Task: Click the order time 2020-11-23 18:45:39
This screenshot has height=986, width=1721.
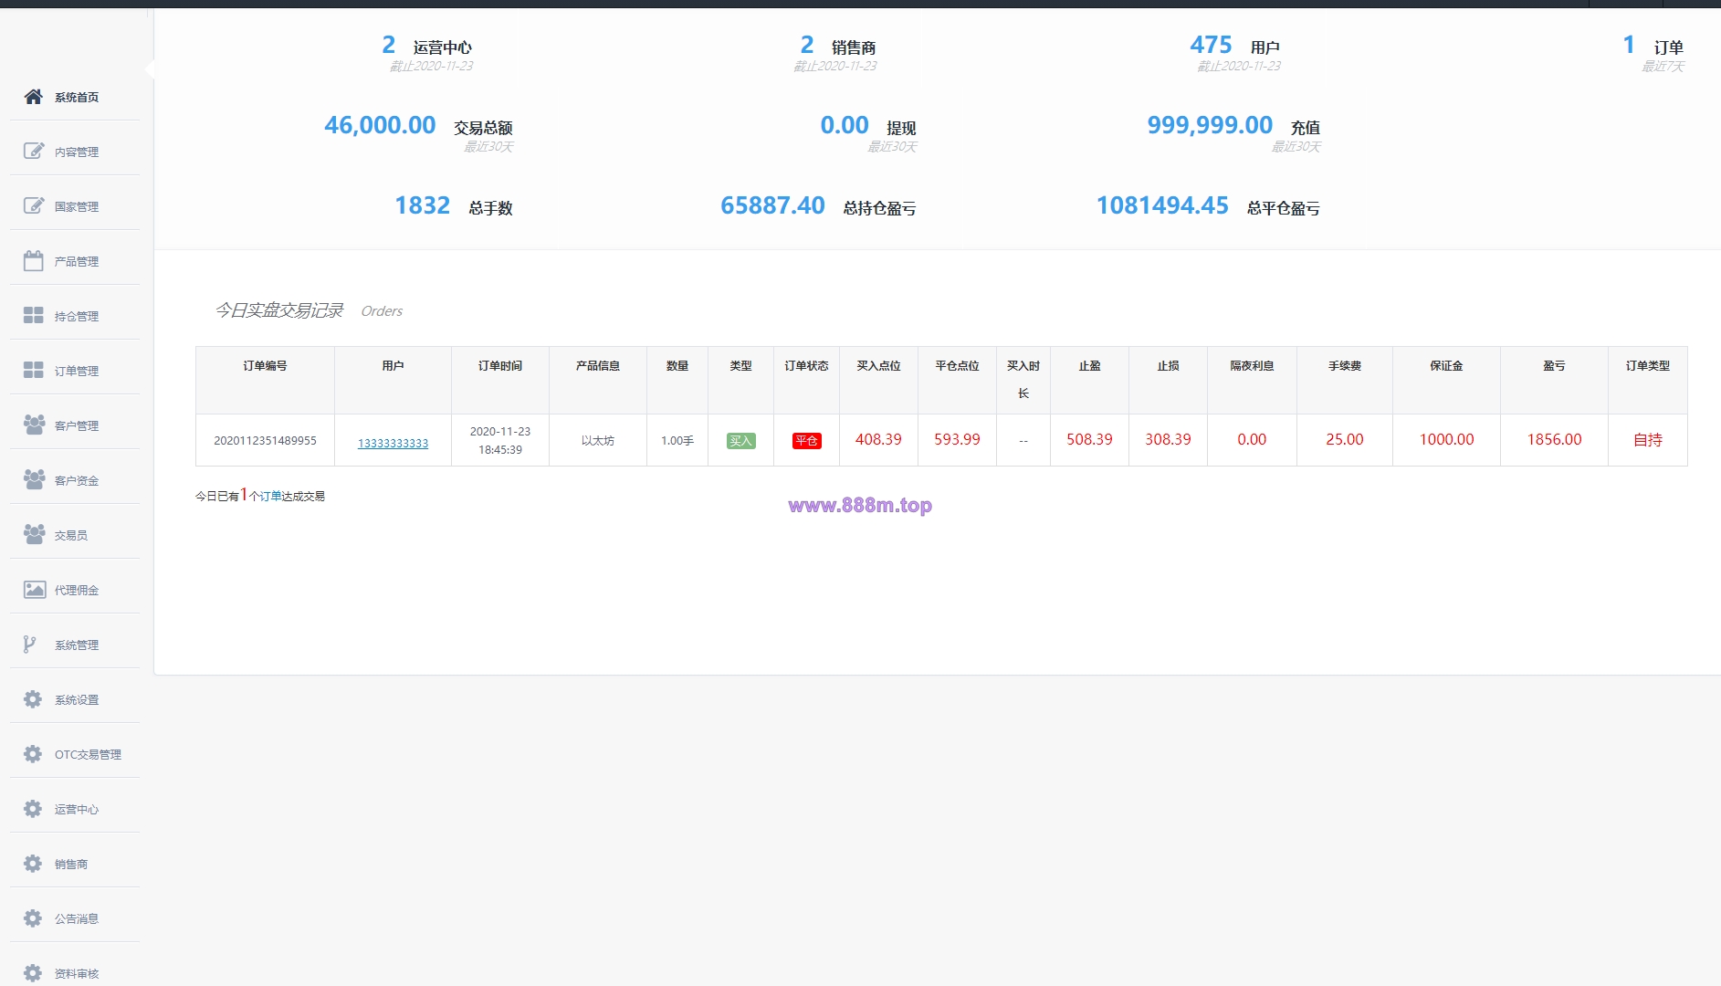Action: tap(500, 440)
